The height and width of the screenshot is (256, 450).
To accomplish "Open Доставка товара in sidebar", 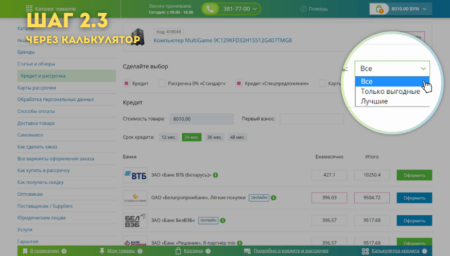I will [x=36, y=123].
